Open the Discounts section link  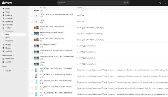pyautogui.click(x=9, y=25)
